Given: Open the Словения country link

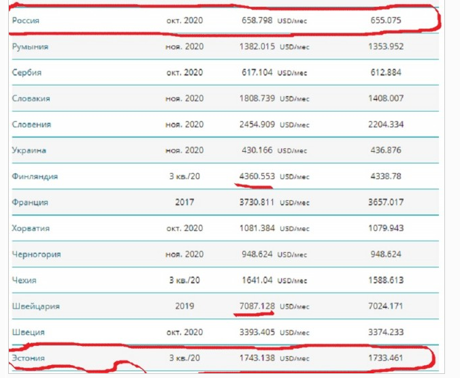Looking at the screenshot, I should tap(31, 125).
